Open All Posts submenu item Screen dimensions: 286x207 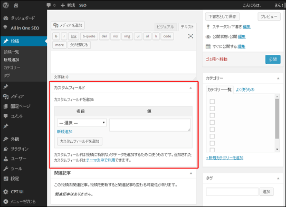click(x=11, y=52)
